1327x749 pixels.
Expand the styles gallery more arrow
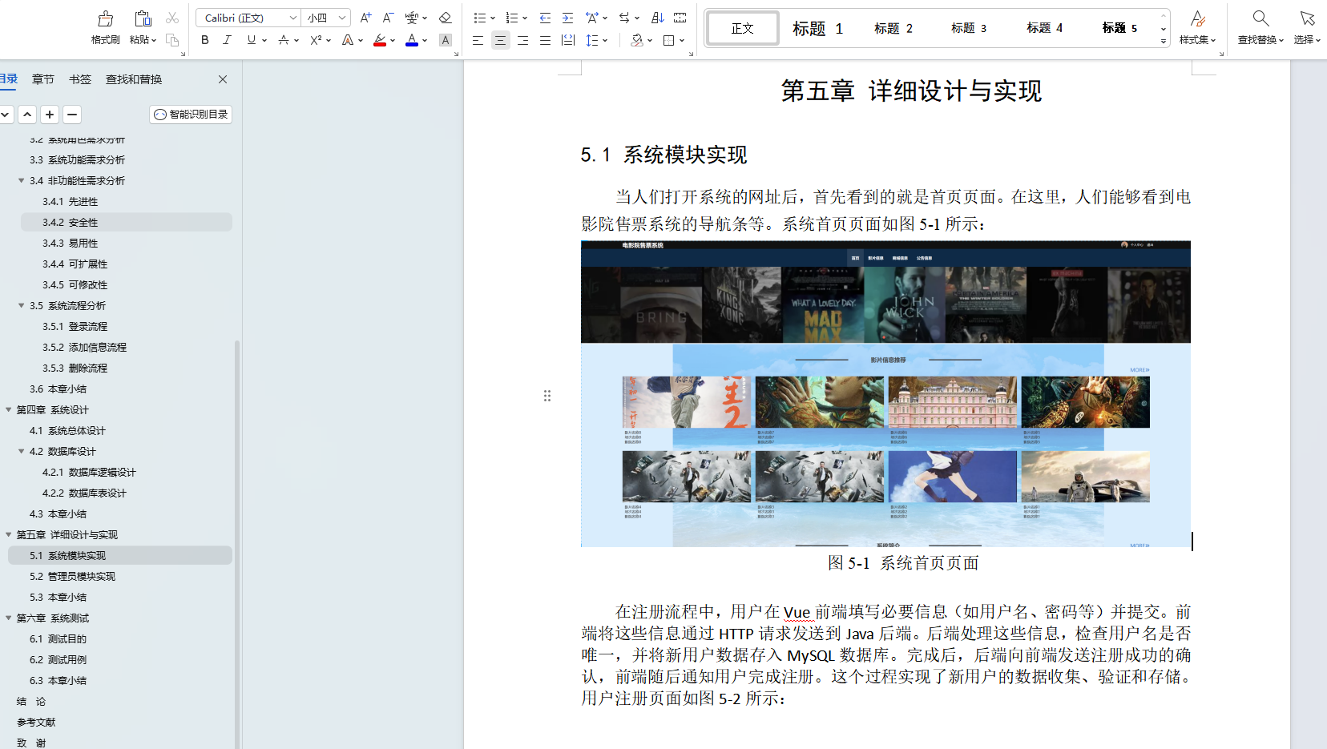pos(1164,41)
